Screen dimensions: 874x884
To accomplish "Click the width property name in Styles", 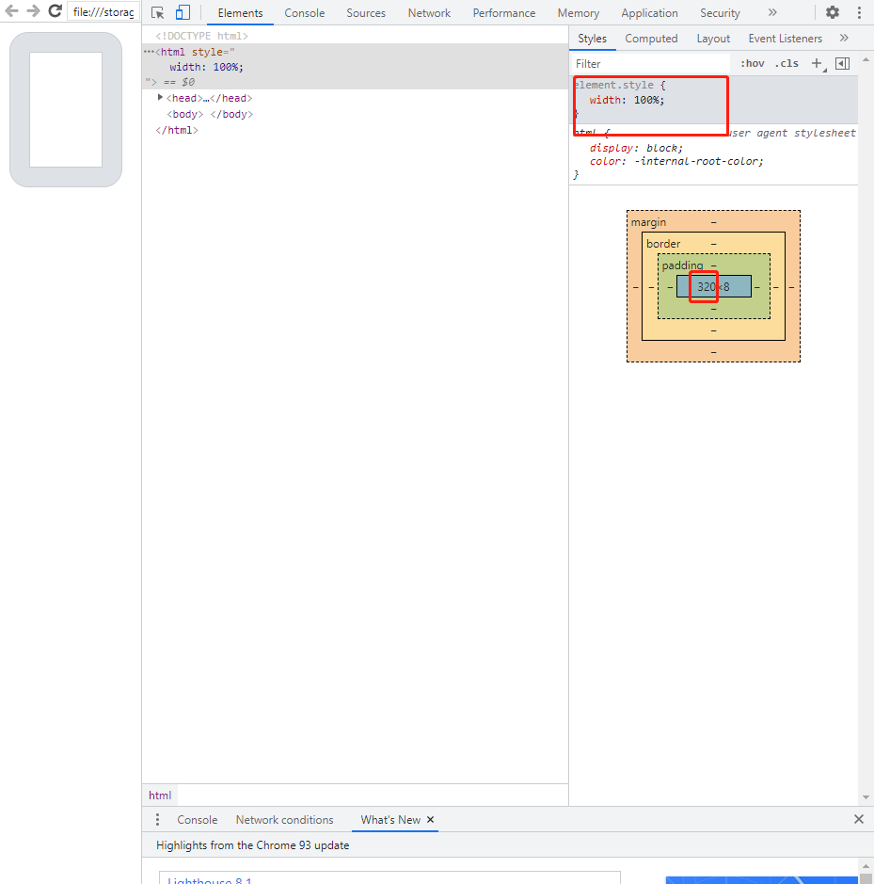I will 605,100.
